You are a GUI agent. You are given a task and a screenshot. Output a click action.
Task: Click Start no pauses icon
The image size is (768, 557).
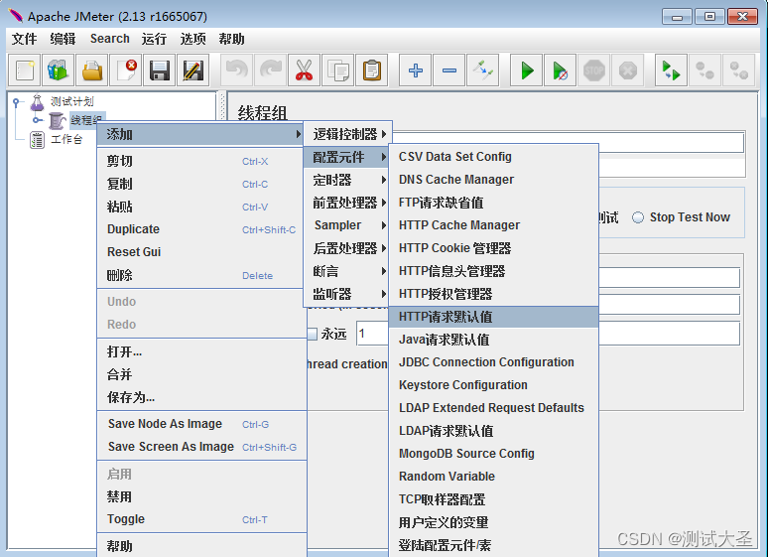tap(560, 70)
